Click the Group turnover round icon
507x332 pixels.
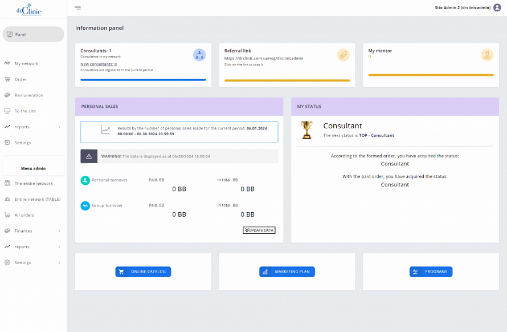85,205
